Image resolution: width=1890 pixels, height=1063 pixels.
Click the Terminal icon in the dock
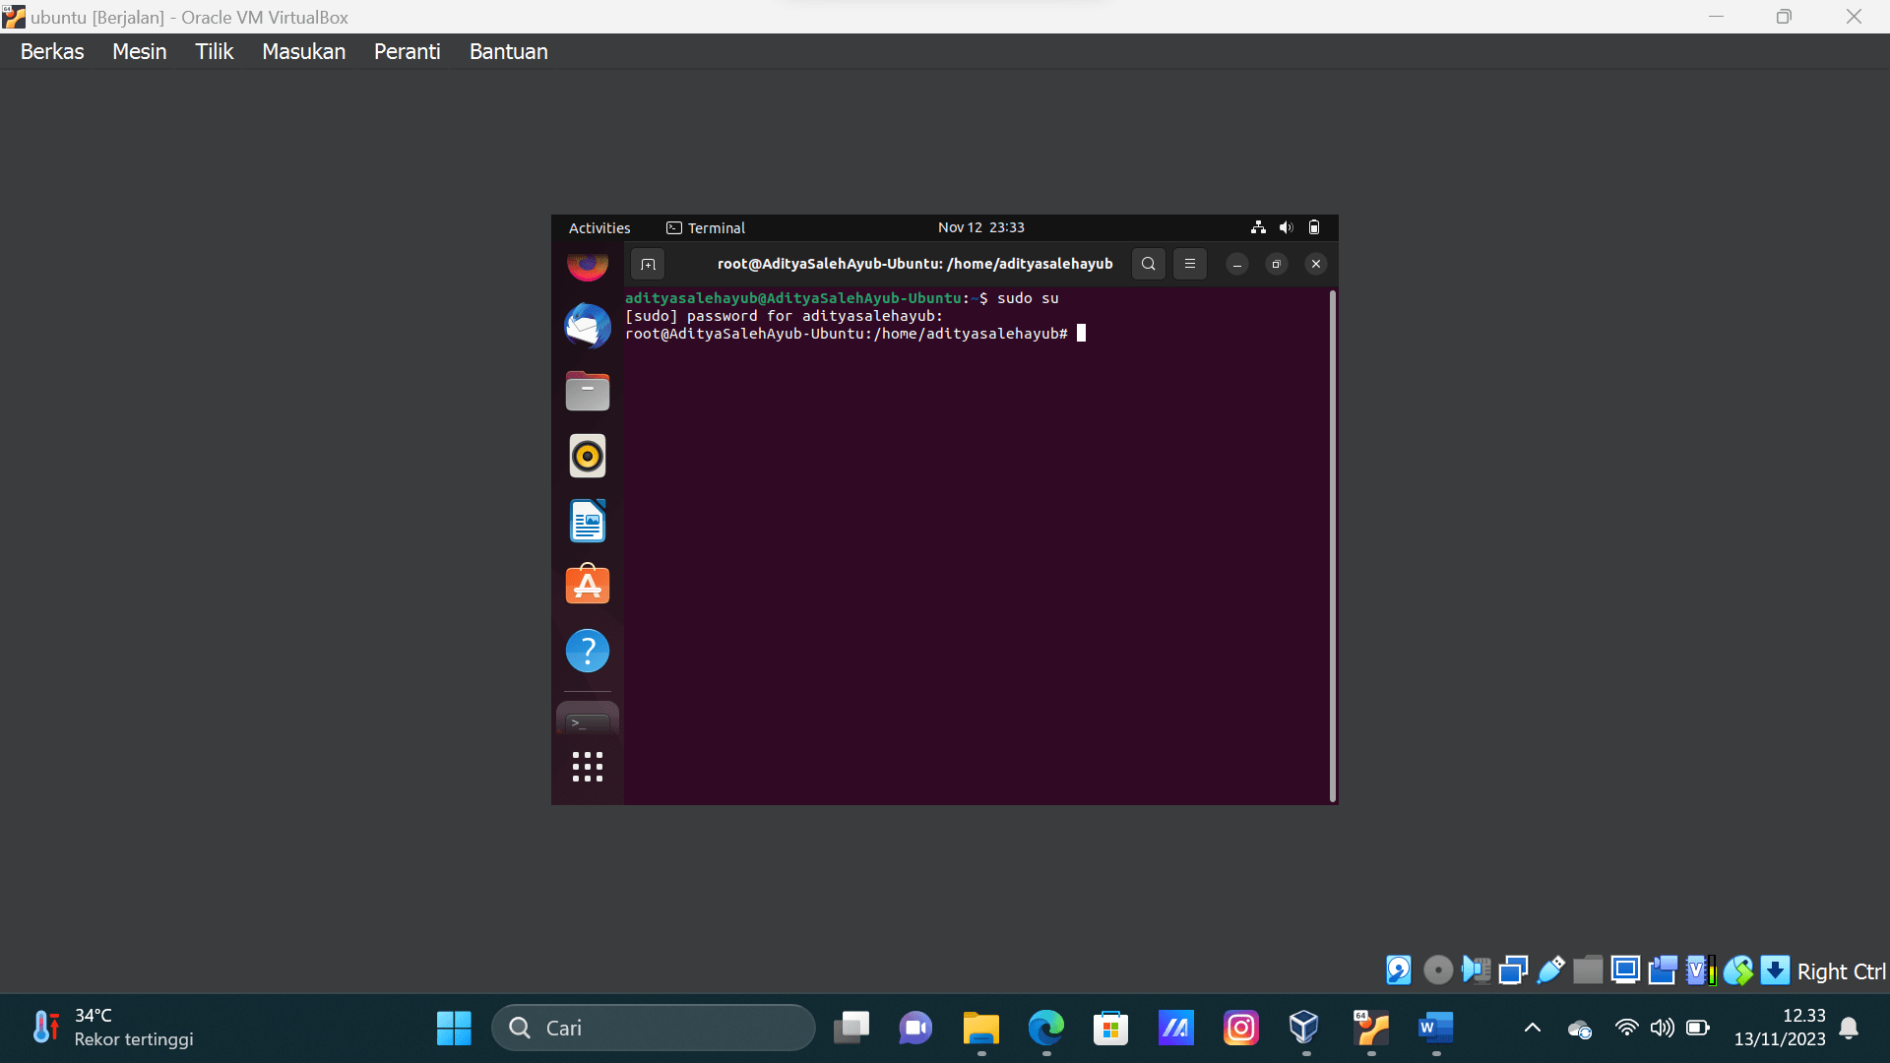[588, 721]
